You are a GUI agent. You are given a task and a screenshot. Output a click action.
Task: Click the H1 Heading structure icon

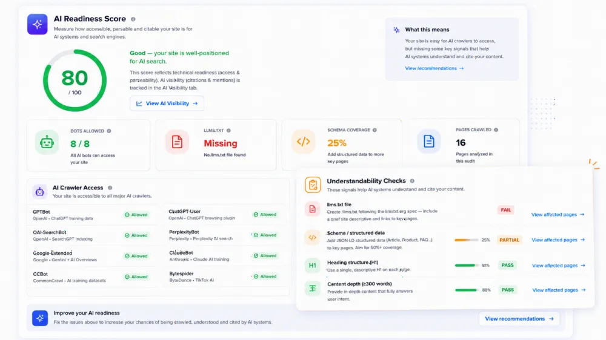pos(312,266)
